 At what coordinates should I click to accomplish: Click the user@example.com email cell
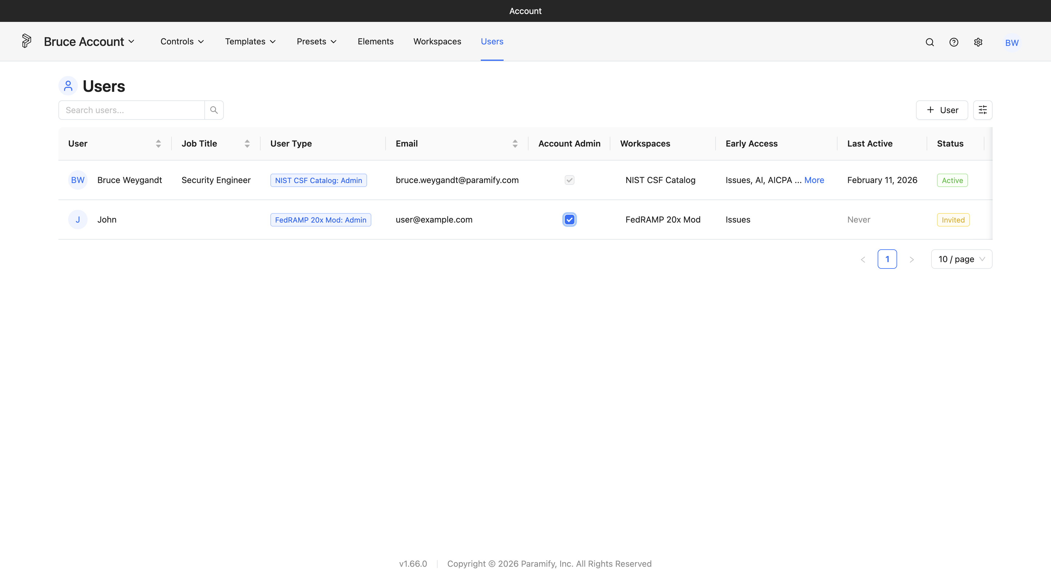point(434,220)
